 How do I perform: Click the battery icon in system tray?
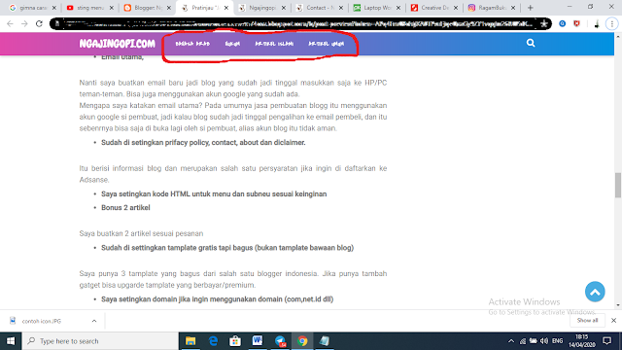[x=534, y=341]
